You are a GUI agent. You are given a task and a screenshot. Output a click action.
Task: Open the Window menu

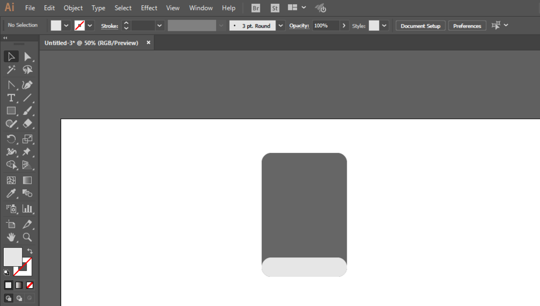coord(201,8)
